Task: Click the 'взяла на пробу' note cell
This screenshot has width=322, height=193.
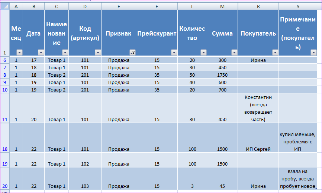Action: pyautogui.click(x=298, y=179)
